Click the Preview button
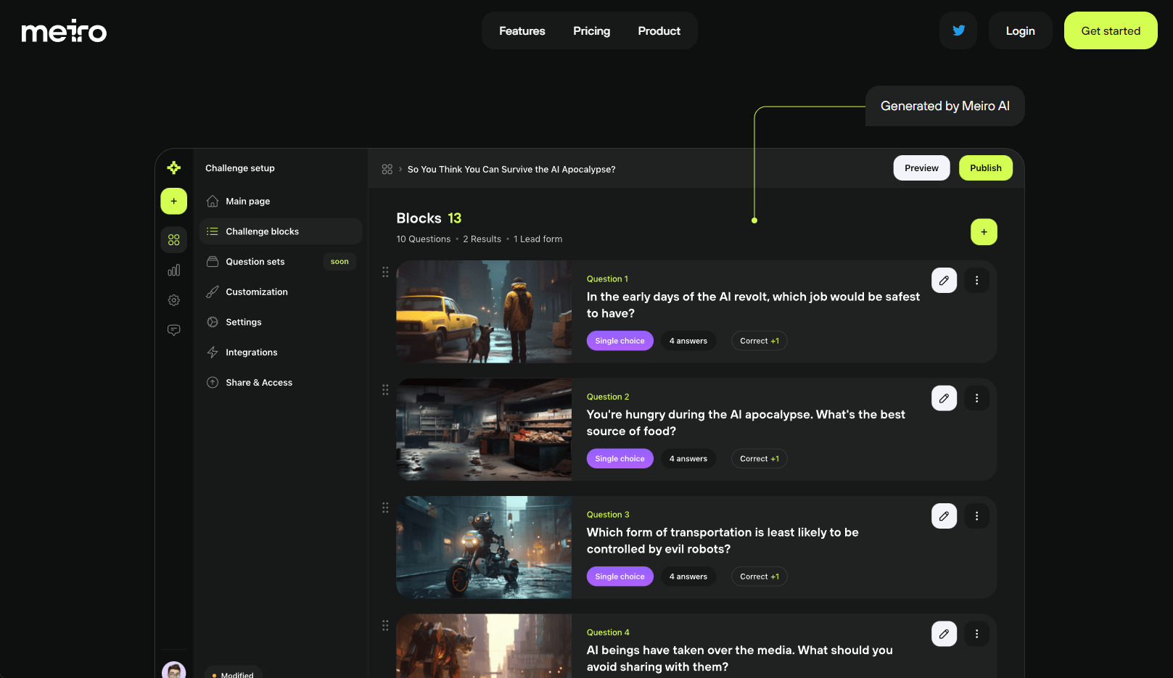This screenshot has height=678, width=1173. (x=921, y=168)
